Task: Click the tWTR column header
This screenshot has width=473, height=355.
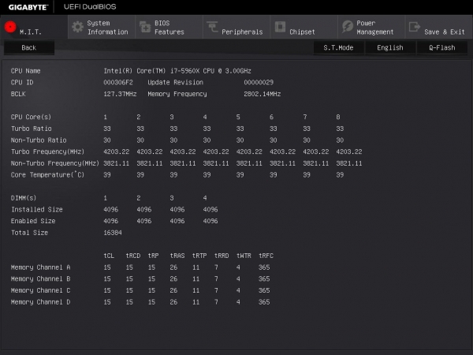Action: [x=244, y=256]
